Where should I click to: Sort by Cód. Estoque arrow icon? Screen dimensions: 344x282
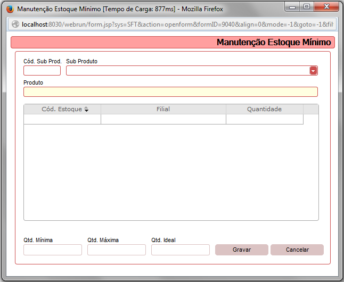click(86, 109)
